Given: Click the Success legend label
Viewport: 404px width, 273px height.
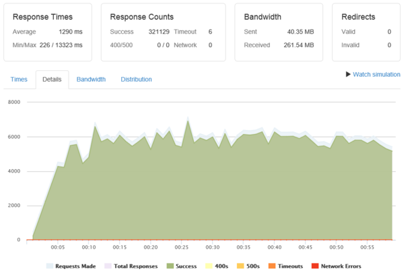Looking at the screenshot, I should pyautogui.click(x=186, y=266).
